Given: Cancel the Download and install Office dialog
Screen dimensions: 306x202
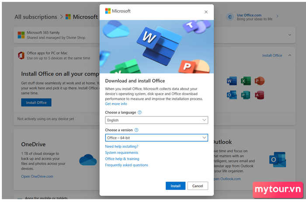Looking at the screenshot, I should point(198,186).
